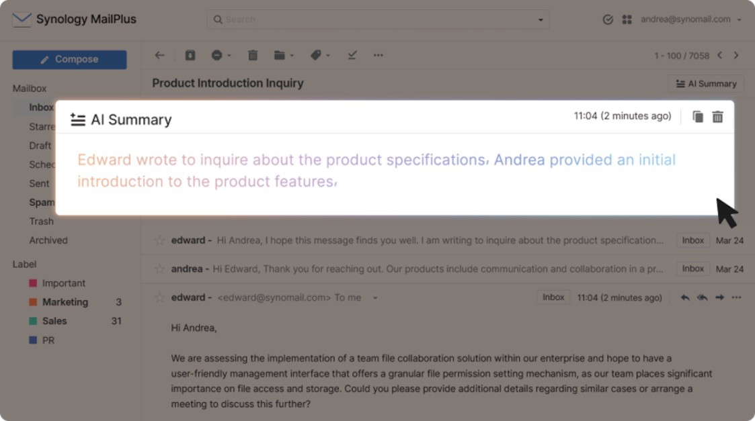The height and width of the screenshot is (421, 755).
Task: Select the Sales label color swatch
Action: [32, 320]
